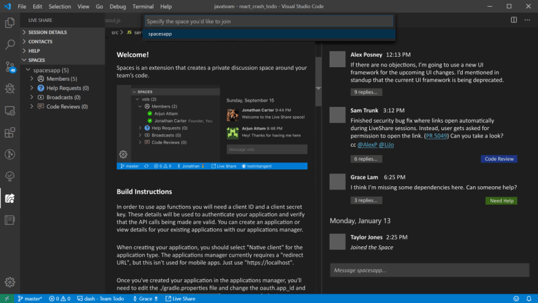Open notifications bell in the status bar
The image size is (538, 303).
coord(529,299)
